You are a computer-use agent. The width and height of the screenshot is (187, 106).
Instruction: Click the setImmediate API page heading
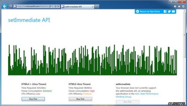[x=29, y=20]
